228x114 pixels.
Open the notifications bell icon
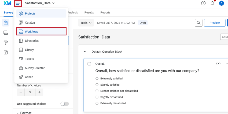pos(212,3)
